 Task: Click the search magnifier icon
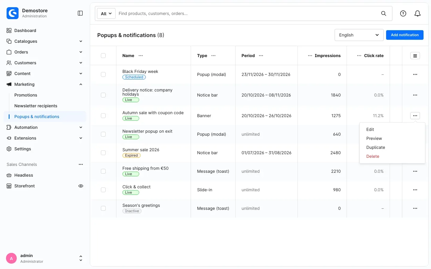tap(383, 13)
